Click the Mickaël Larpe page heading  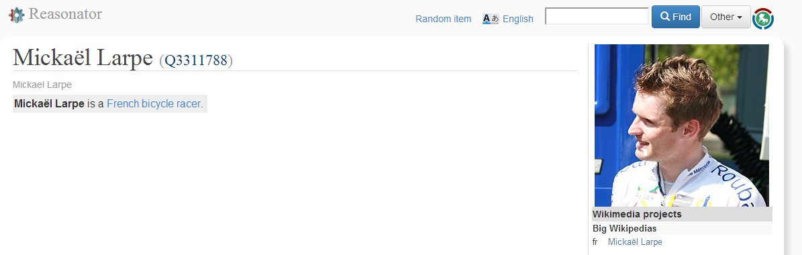pyautogui.click(x=83, y=57)
